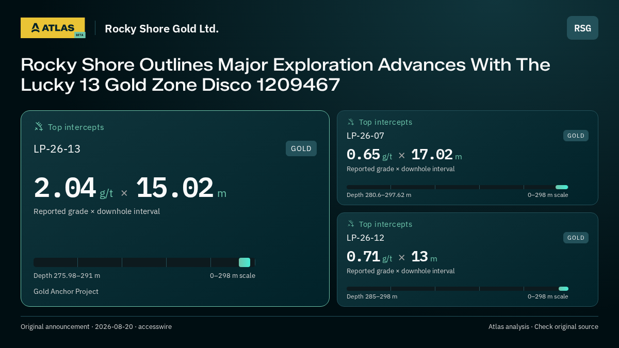Screen dimensions: 619x348
Task: Click the Atlas beta logo
Action: pyautogui.click(x=53, y=28)
